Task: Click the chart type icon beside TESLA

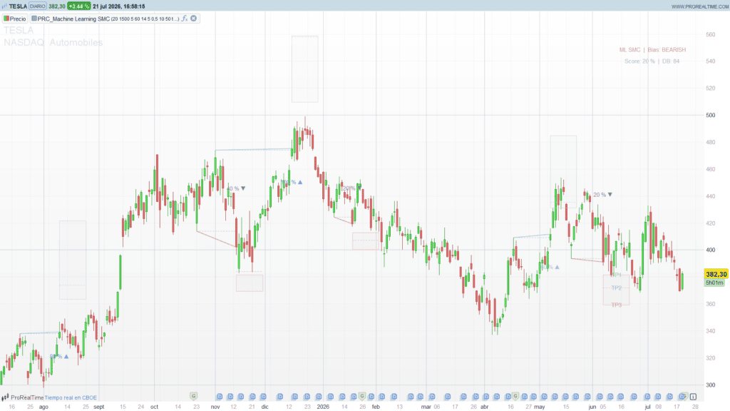Action: click(x=4, y=6)
